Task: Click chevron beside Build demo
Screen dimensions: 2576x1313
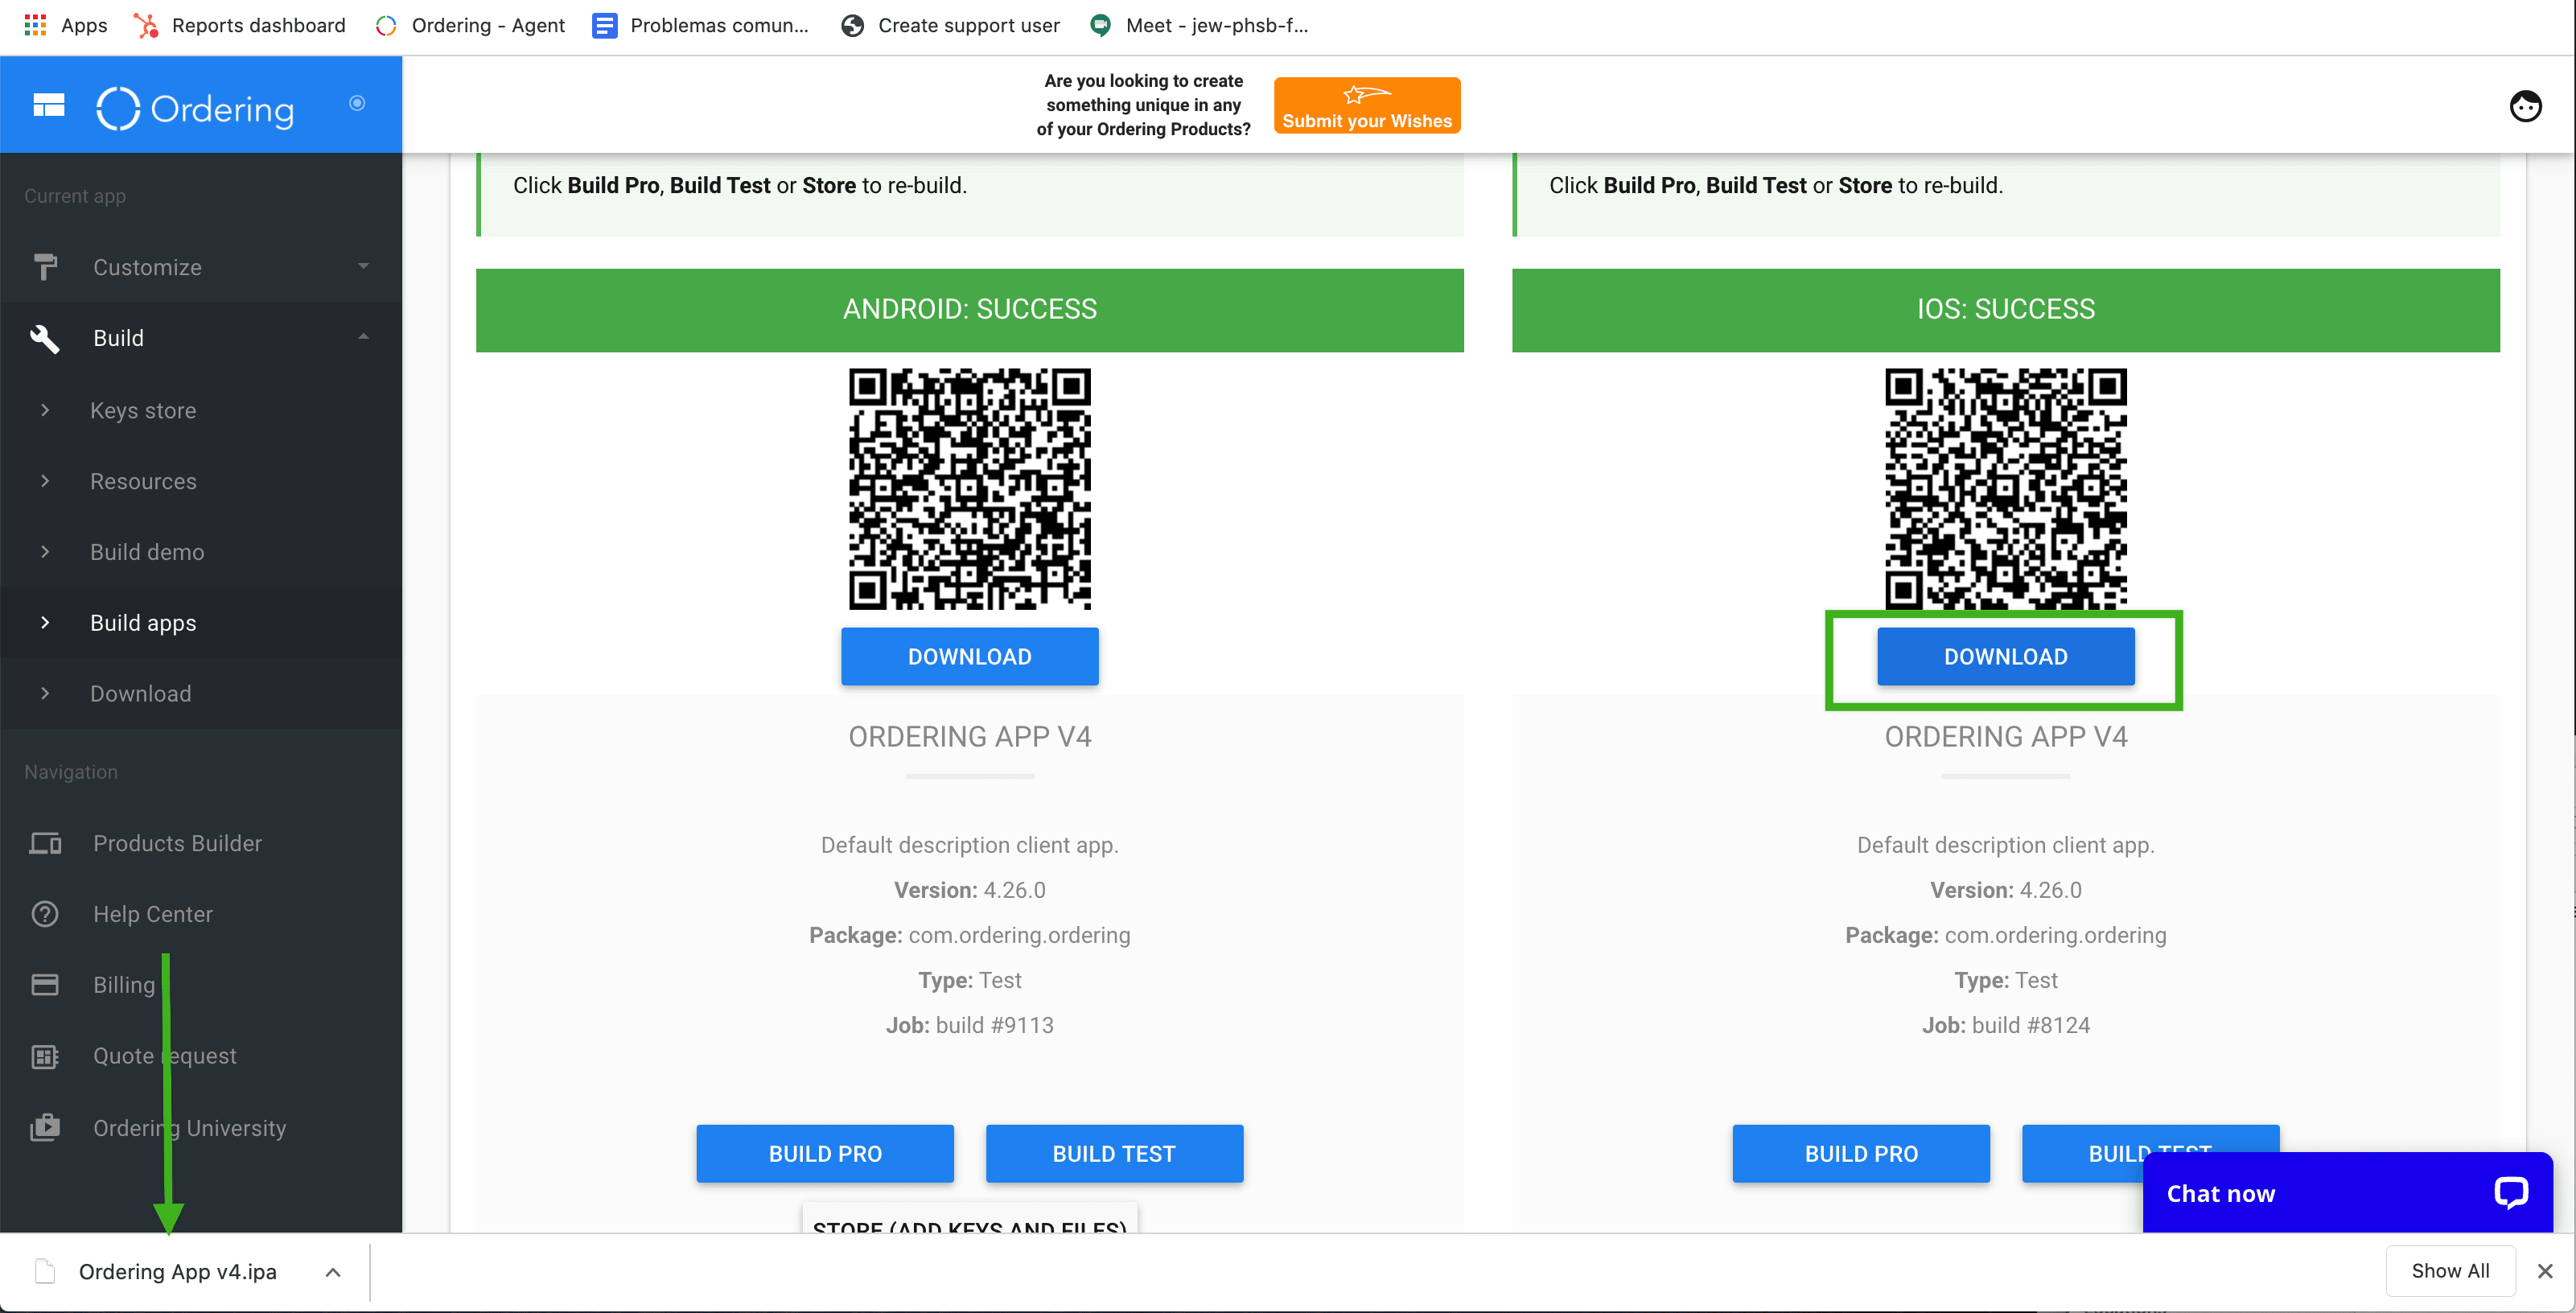Action: (45, 552)
